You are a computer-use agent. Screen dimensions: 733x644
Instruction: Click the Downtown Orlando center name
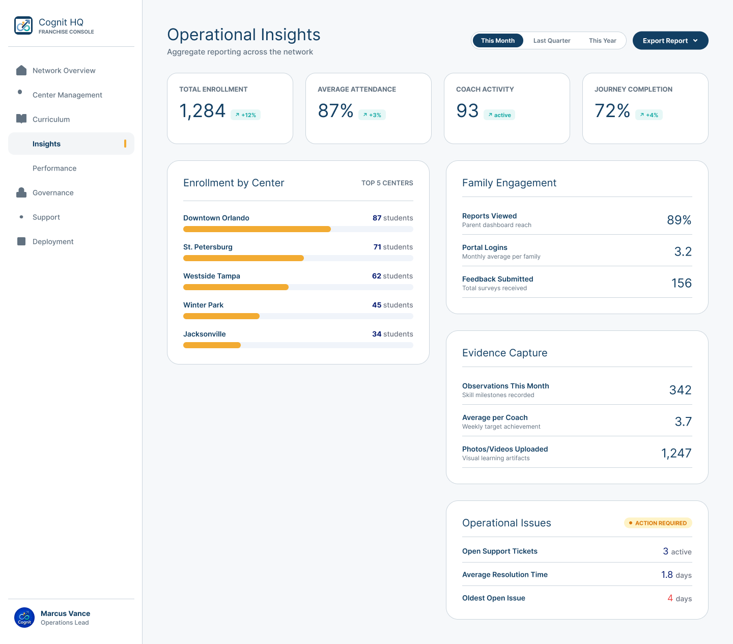(x=216, y=218)
